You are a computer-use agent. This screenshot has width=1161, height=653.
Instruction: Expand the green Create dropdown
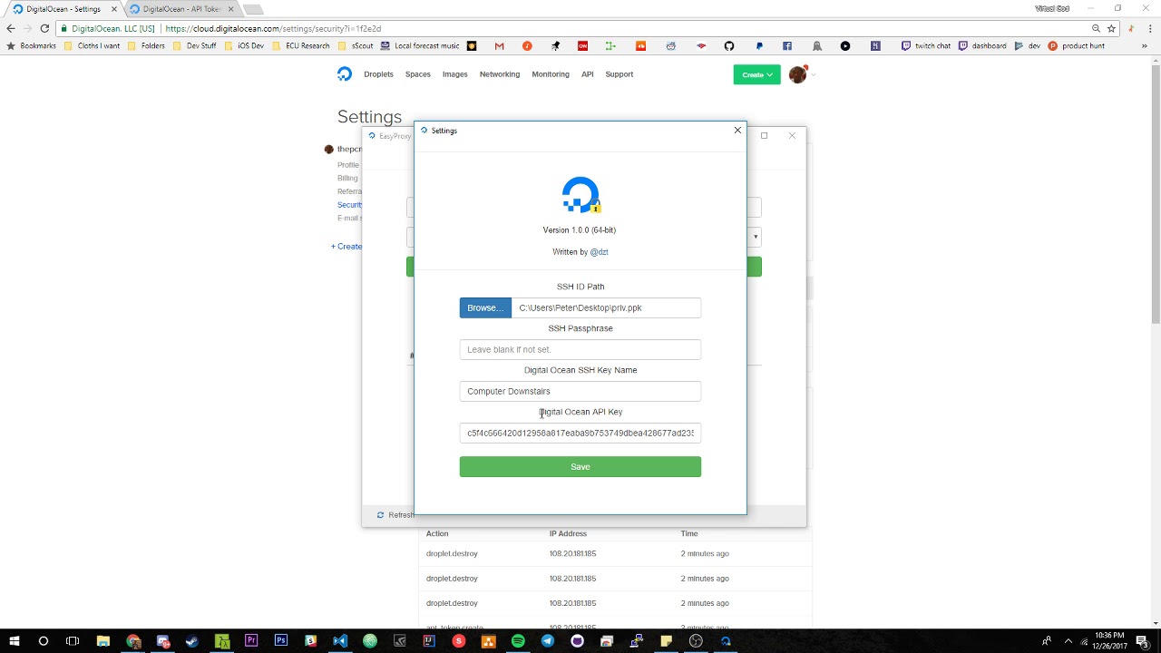[x=756, y=74]
